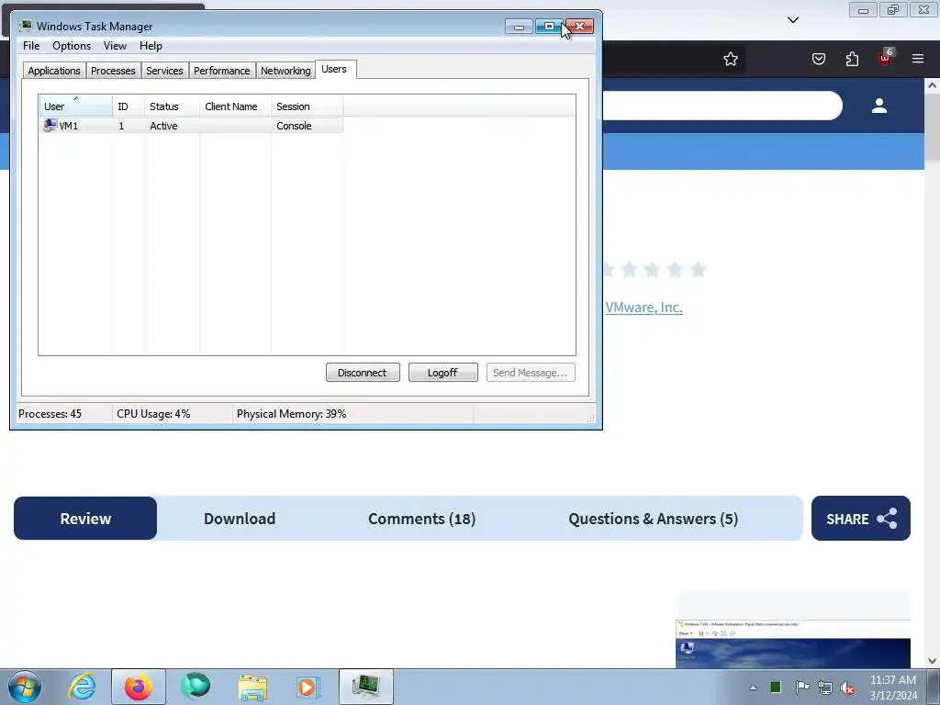Open the Action Center flag icon
Viewport: 940px width, 705px height.
[x=801, y=687]
